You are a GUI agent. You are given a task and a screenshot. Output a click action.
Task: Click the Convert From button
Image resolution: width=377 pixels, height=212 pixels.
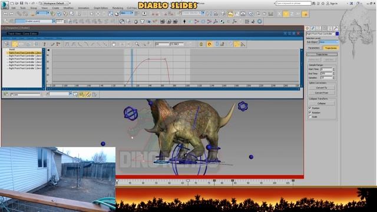322,93
